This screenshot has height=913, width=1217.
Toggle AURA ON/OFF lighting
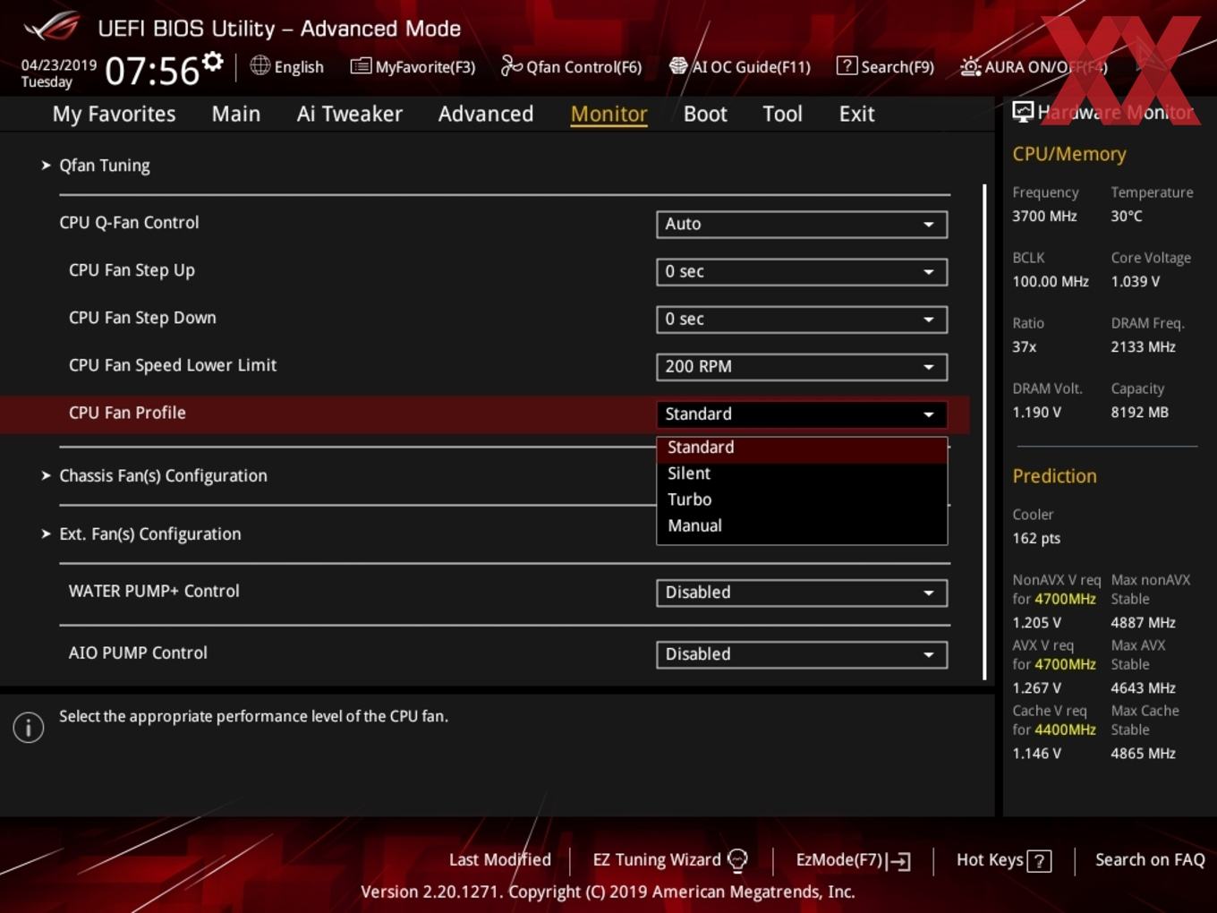1034,67
